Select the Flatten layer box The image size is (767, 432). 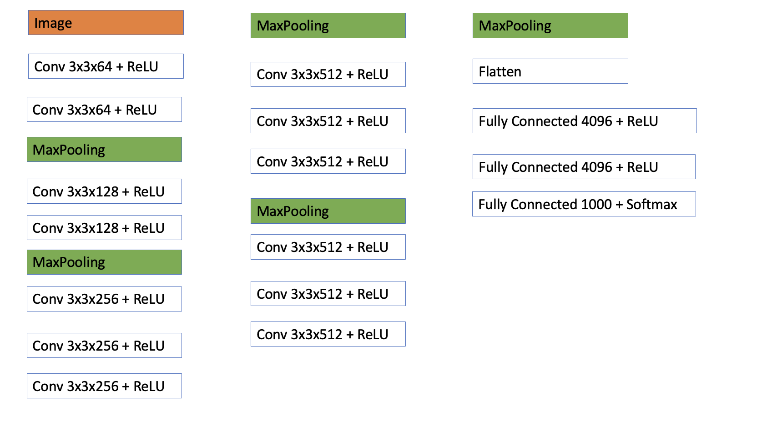550,71
